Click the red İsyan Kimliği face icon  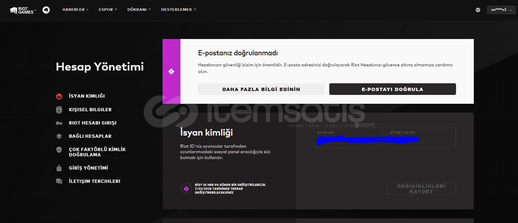59,96
